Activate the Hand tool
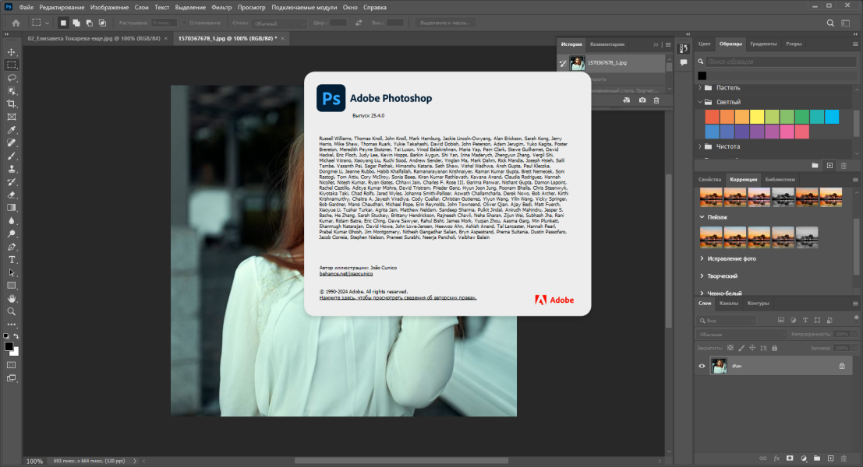 12,299
